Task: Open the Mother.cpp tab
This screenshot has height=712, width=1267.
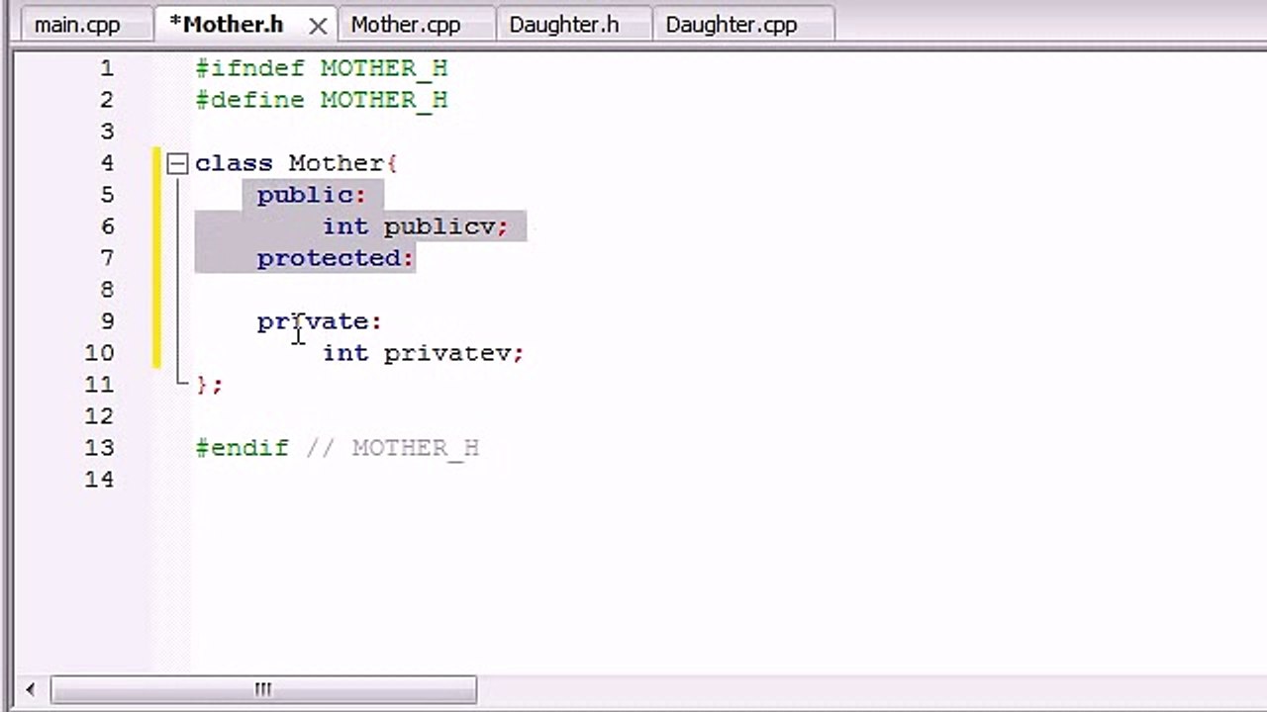Action: [x=406, y=25]
